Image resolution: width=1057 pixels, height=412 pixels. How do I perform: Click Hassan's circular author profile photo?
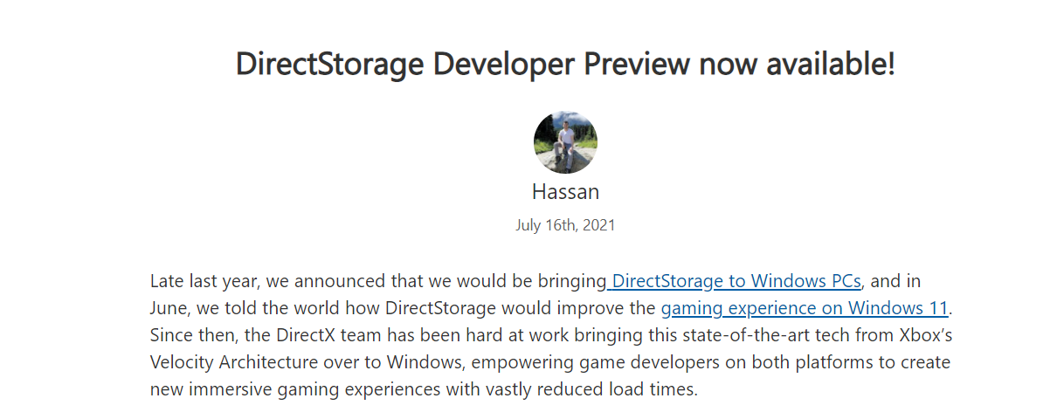(565, 142)
